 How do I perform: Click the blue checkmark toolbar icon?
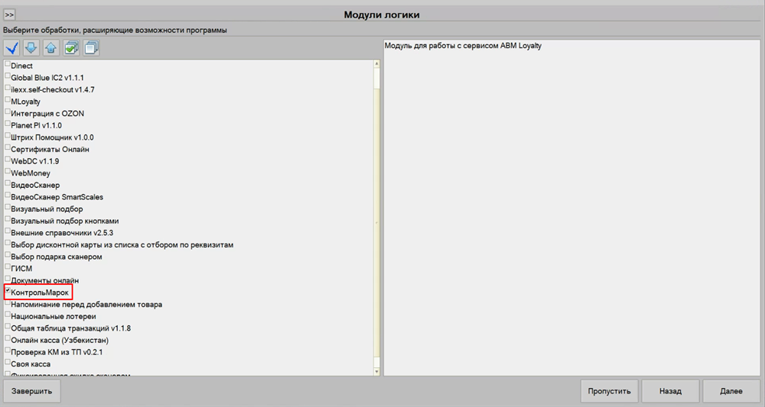(x=12, y=47)
